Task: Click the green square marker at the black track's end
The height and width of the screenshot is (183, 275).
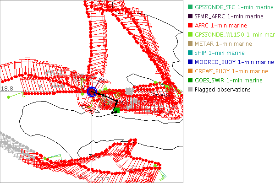Action: coord(117,110)
